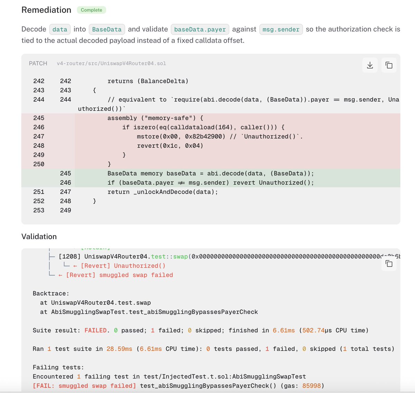Click line 'returns (BalanceDelta)'
Viewport: 415px width, 393px height.
(148, 81)
